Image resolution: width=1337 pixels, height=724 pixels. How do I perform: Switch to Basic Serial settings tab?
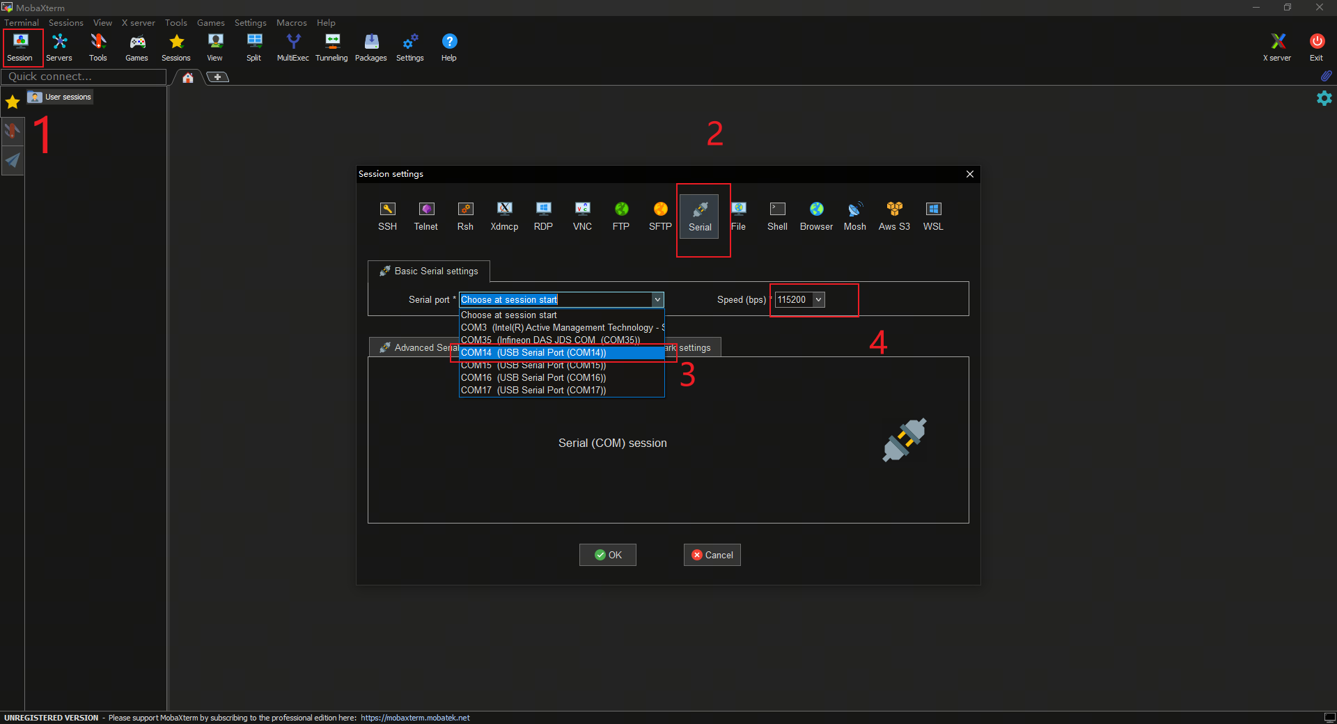[x=429, y=271]
